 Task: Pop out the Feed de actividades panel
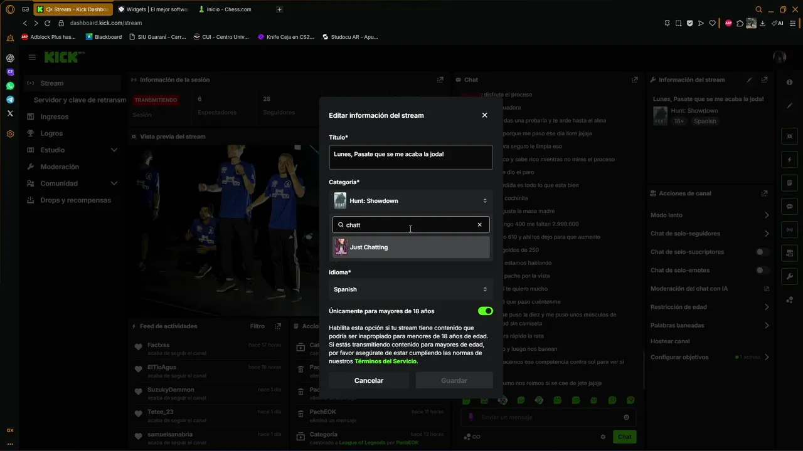(x=278, y=326)
